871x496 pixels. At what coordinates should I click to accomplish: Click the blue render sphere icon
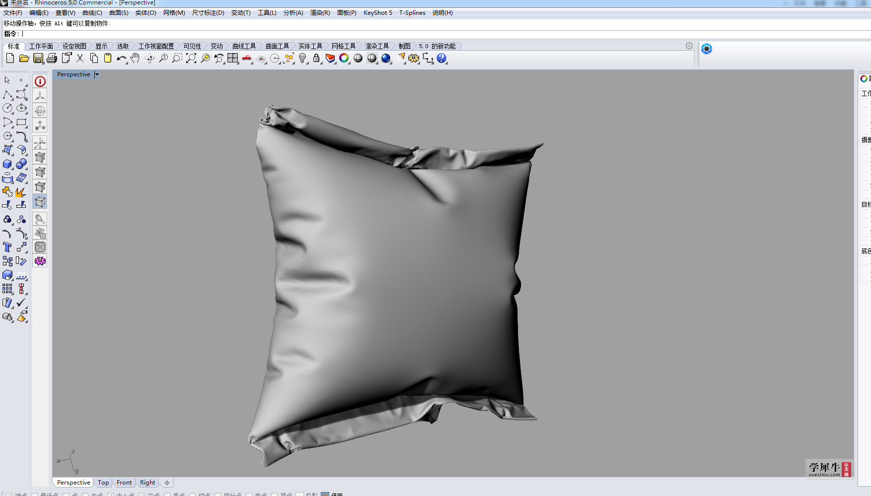386,58
